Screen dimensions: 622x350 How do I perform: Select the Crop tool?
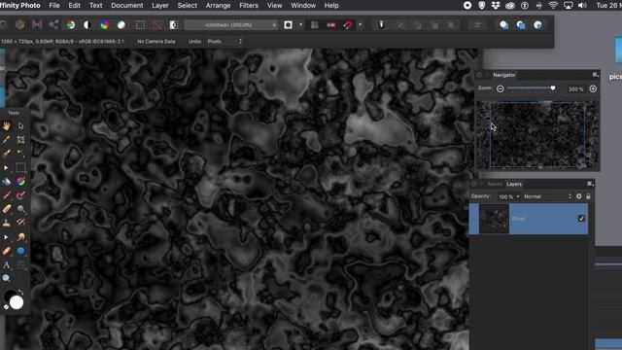[20, 139]
